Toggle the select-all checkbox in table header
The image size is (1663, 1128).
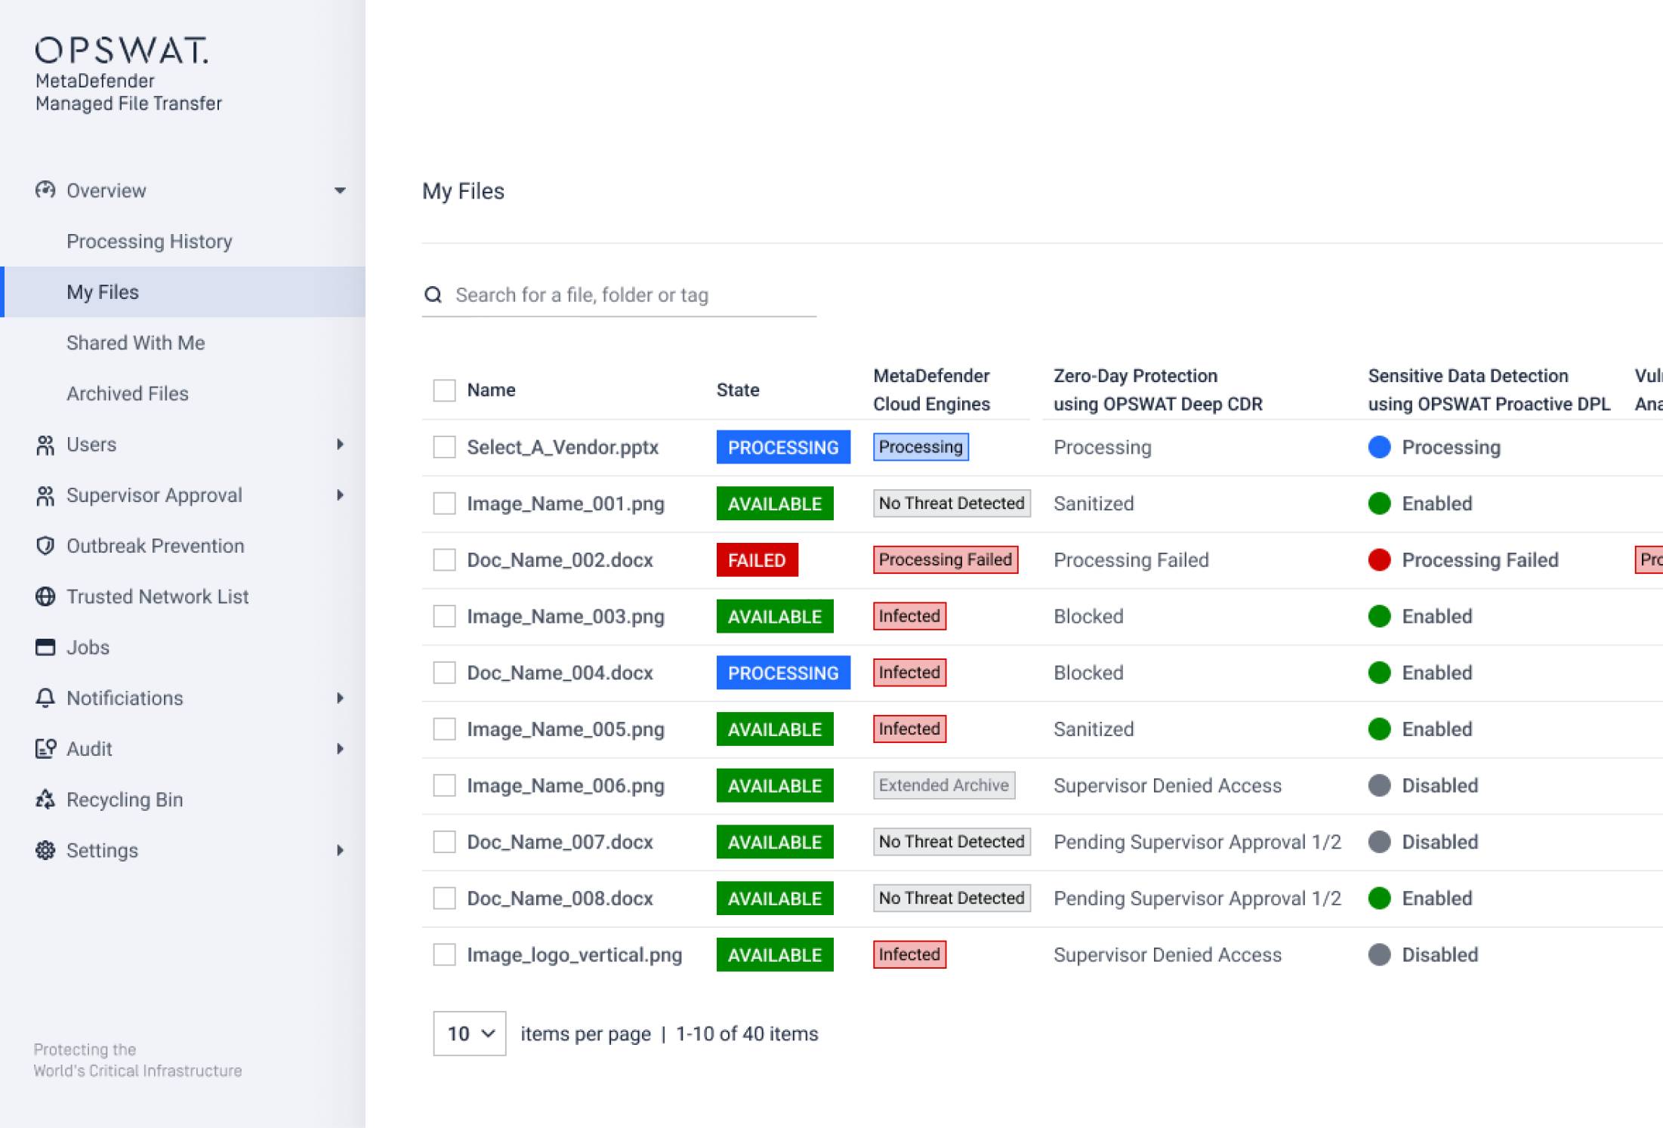click(444, 390)
